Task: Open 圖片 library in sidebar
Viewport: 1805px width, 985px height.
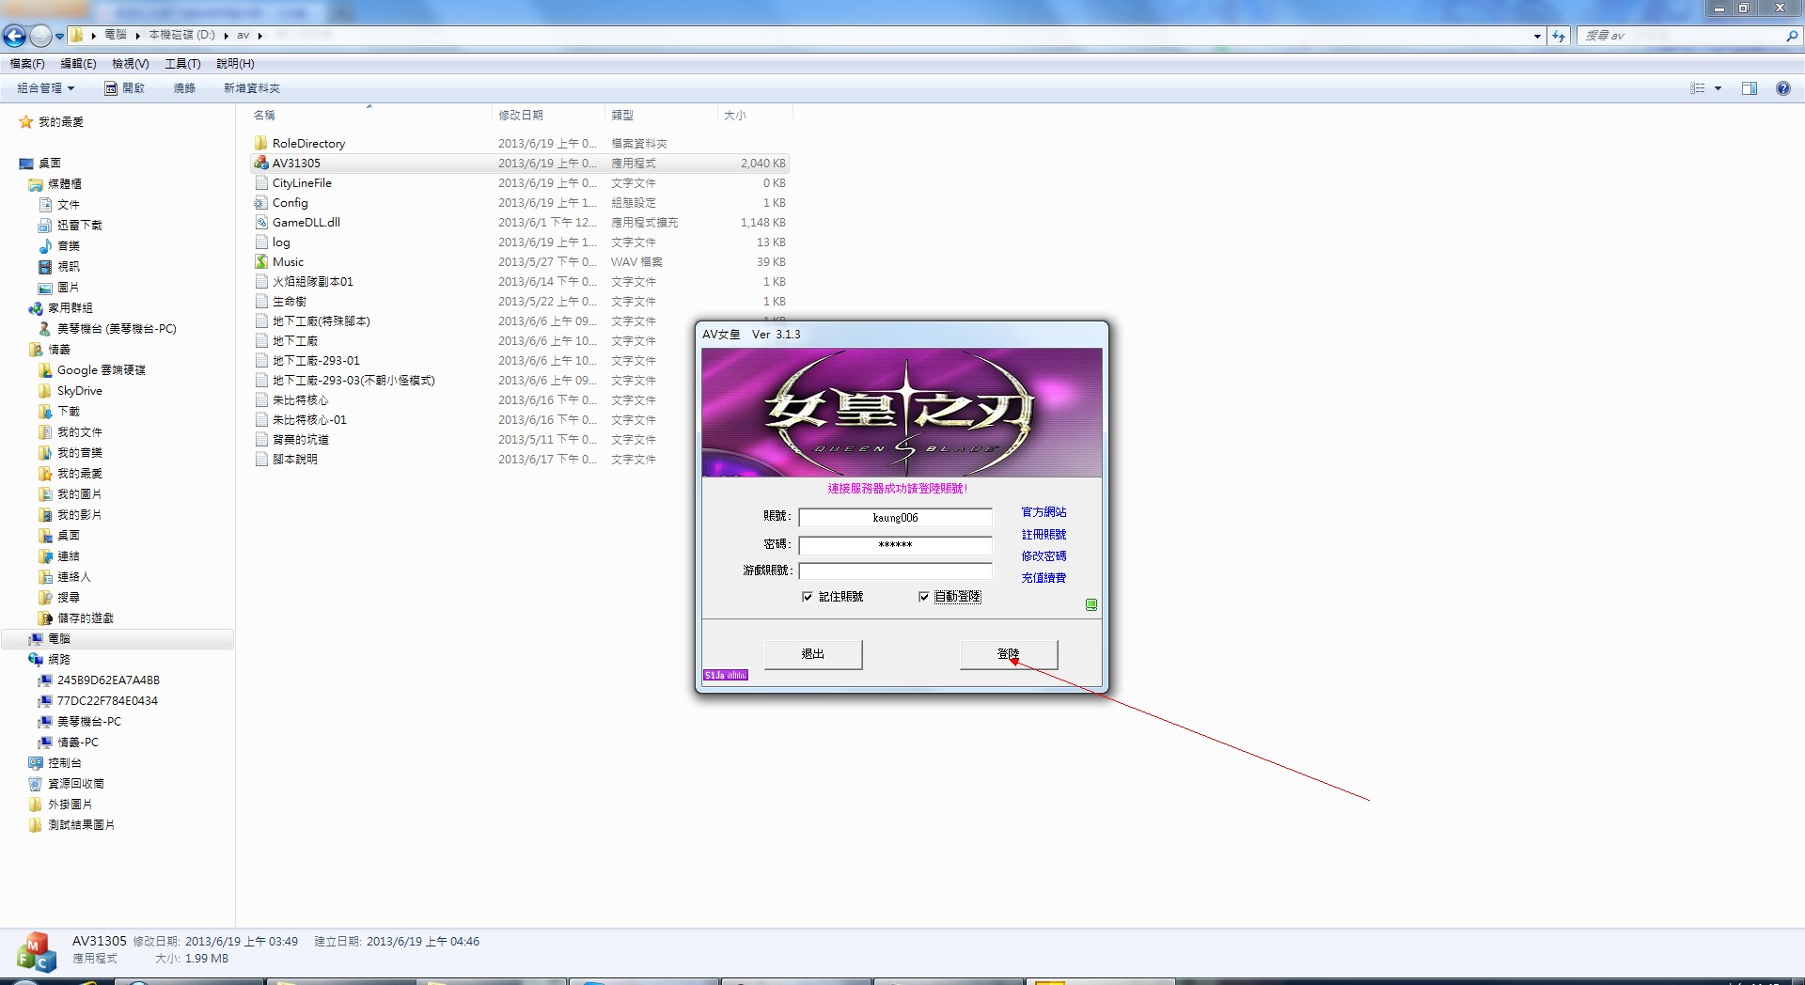Action: (x=59, y=288)
